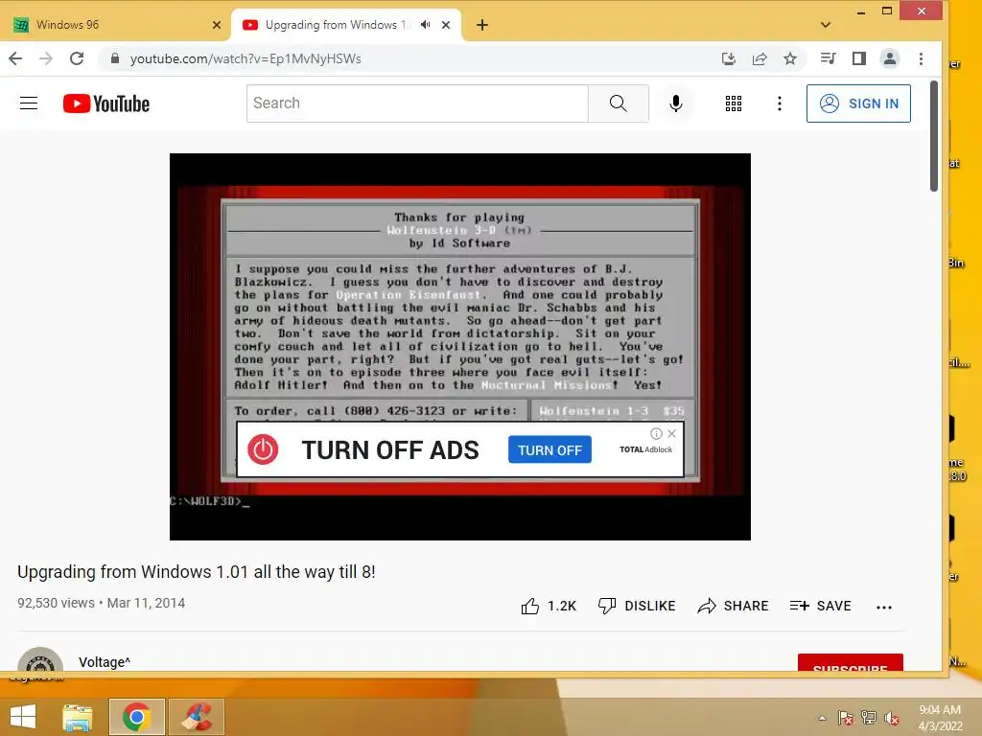Click the SIGN IN button
The height and width of the screenshot is (736, 982).
[x=858, y=103]
